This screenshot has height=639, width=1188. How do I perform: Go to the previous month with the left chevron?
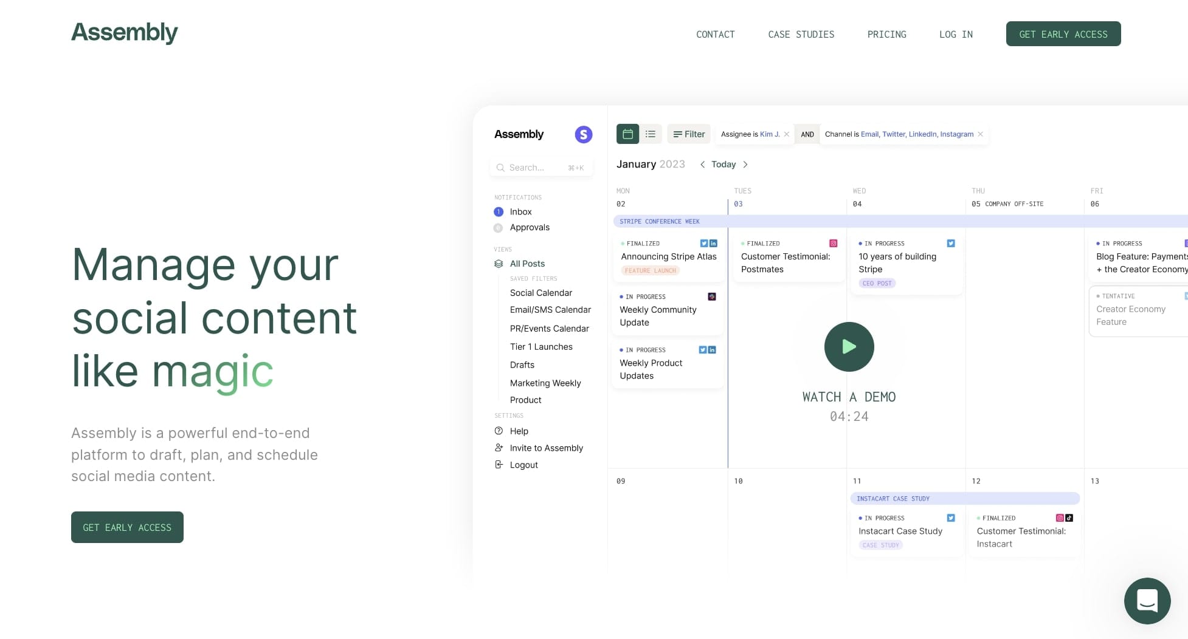coord(703,164)
